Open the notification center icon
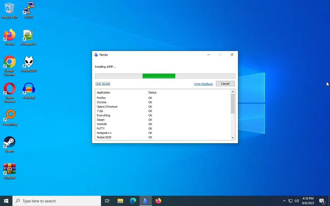330x206 pixels. tap(322, 201)
